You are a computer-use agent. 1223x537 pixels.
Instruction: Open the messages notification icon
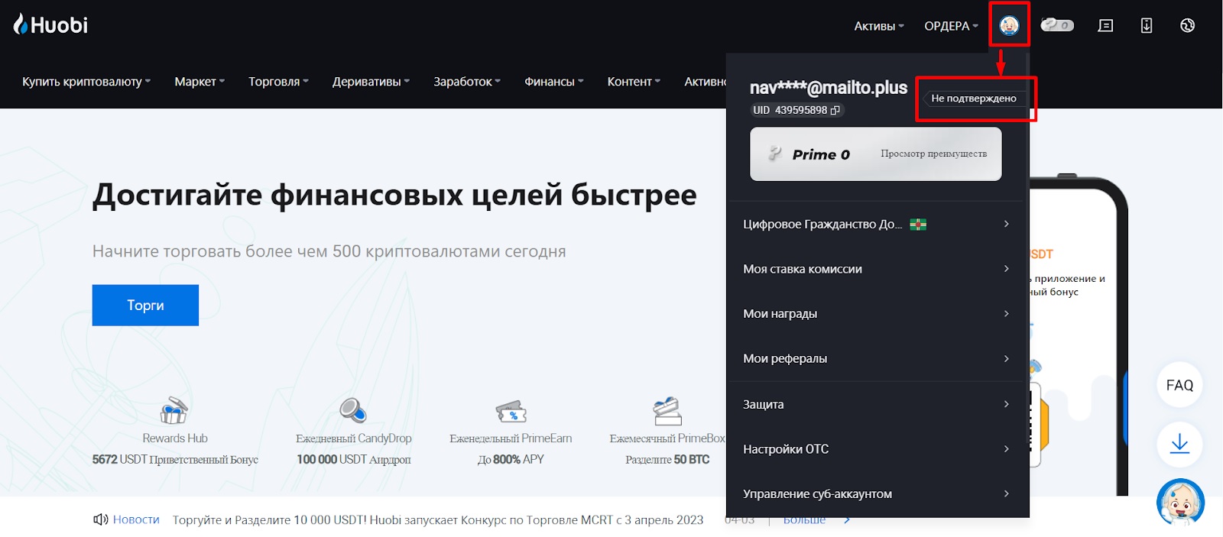[1105, 25]
